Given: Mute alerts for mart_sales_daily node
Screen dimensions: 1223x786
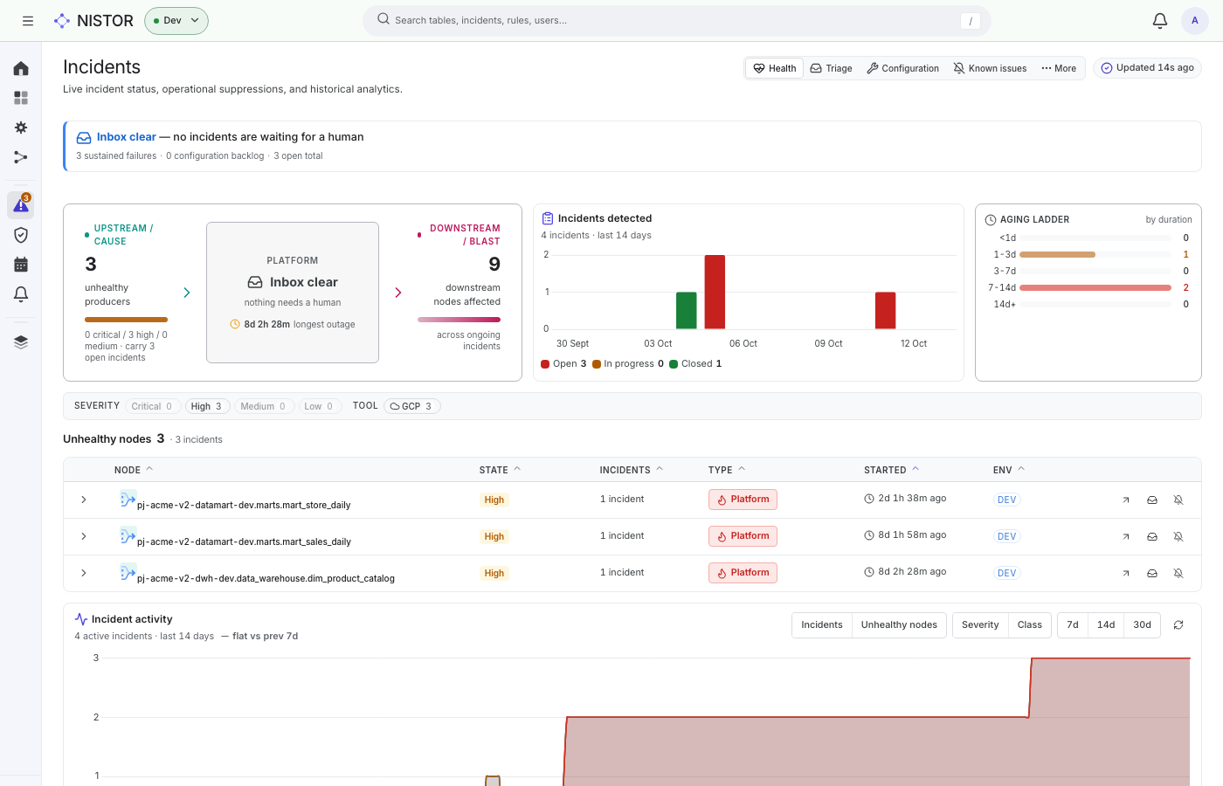Looking at the screenshot, I should click(1178, 537).
